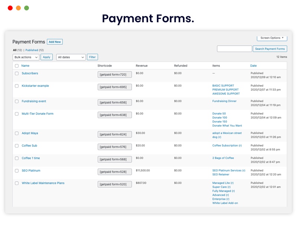Screen dimensions: 297x245
Task: Sort the table by Date column
Action: [x=254, y=66]
